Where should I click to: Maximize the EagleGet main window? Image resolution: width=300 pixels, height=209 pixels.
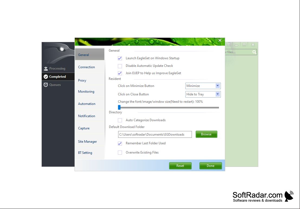tap(244, 45)
